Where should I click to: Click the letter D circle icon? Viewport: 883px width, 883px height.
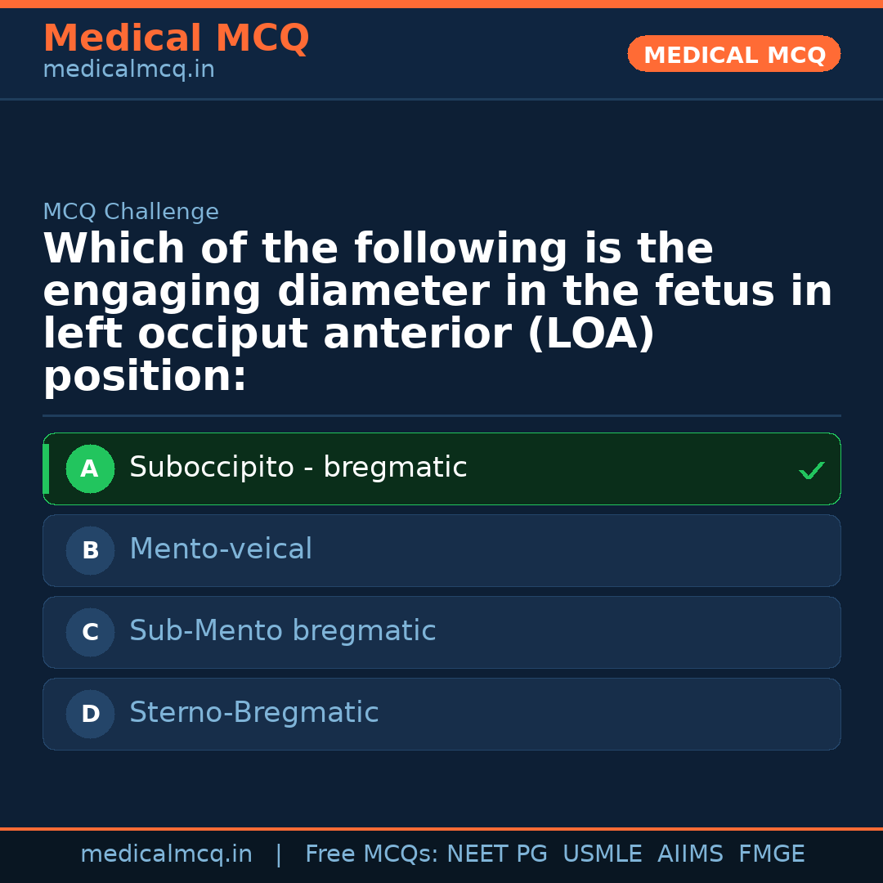(x=90, y=714)
